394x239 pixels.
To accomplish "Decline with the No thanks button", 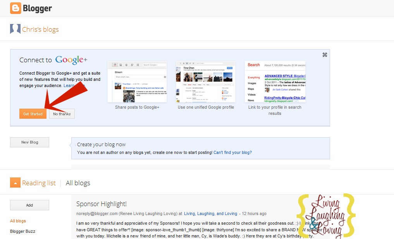I will [62, 114].
